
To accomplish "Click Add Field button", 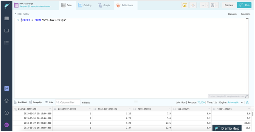I will click(x=20, y=102).
